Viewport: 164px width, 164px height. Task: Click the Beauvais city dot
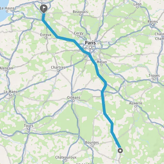coord(80,15)
